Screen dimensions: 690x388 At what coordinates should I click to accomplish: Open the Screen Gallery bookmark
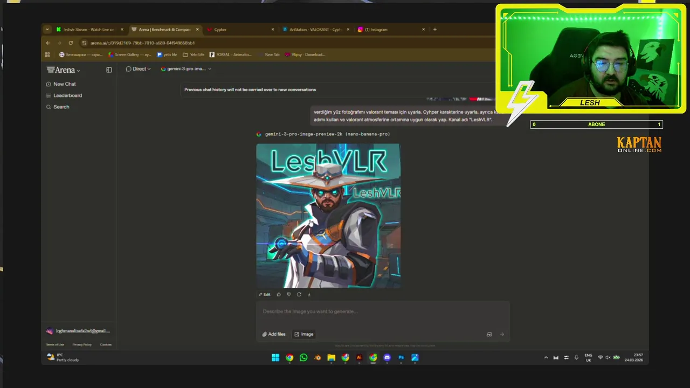[x=129, y=54]
